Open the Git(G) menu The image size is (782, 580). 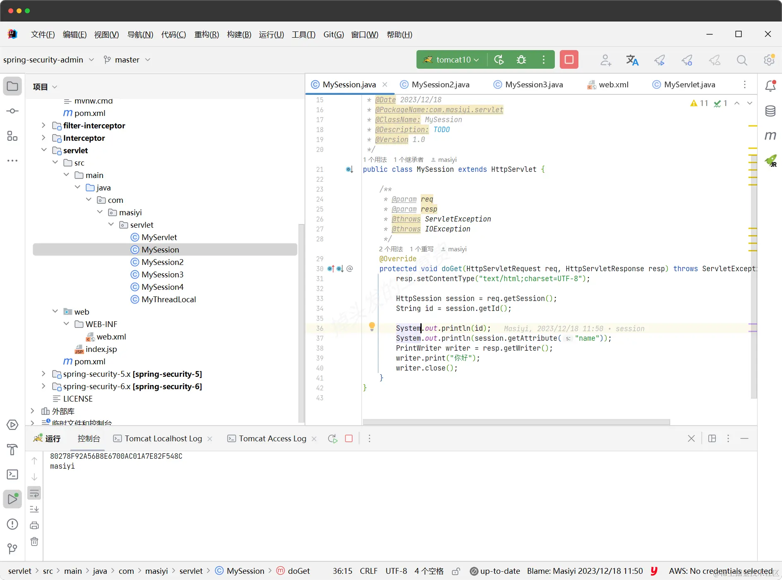pyautogui.click(x=333, y=34)
